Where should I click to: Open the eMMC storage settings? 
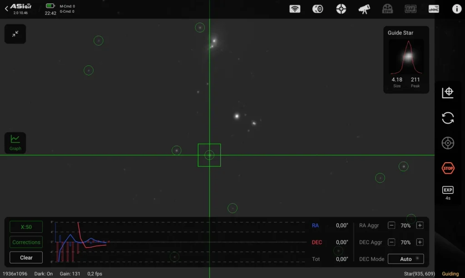tap(434, 9)
